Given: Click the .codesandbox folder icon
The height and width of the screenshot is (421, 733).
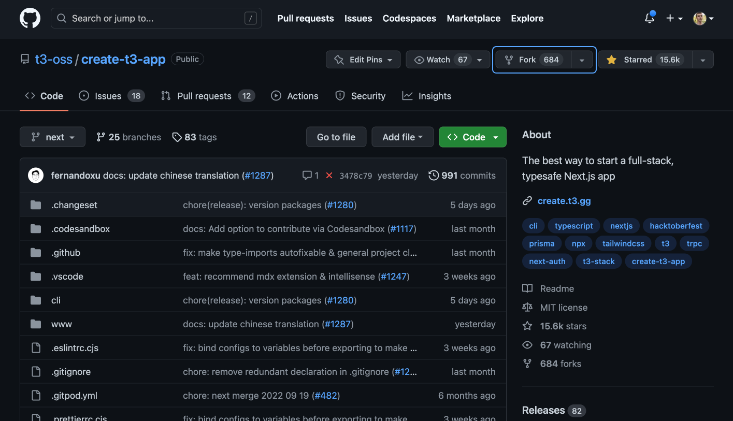Looking at the screenshot, I should 36,229.
